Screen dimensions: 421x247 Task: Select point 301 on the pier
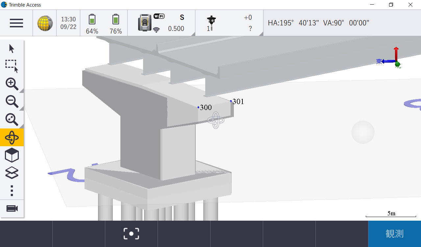[231, 101]
